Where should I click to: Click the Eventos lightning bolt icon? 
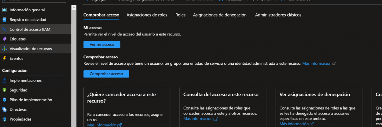coord(4,58)
